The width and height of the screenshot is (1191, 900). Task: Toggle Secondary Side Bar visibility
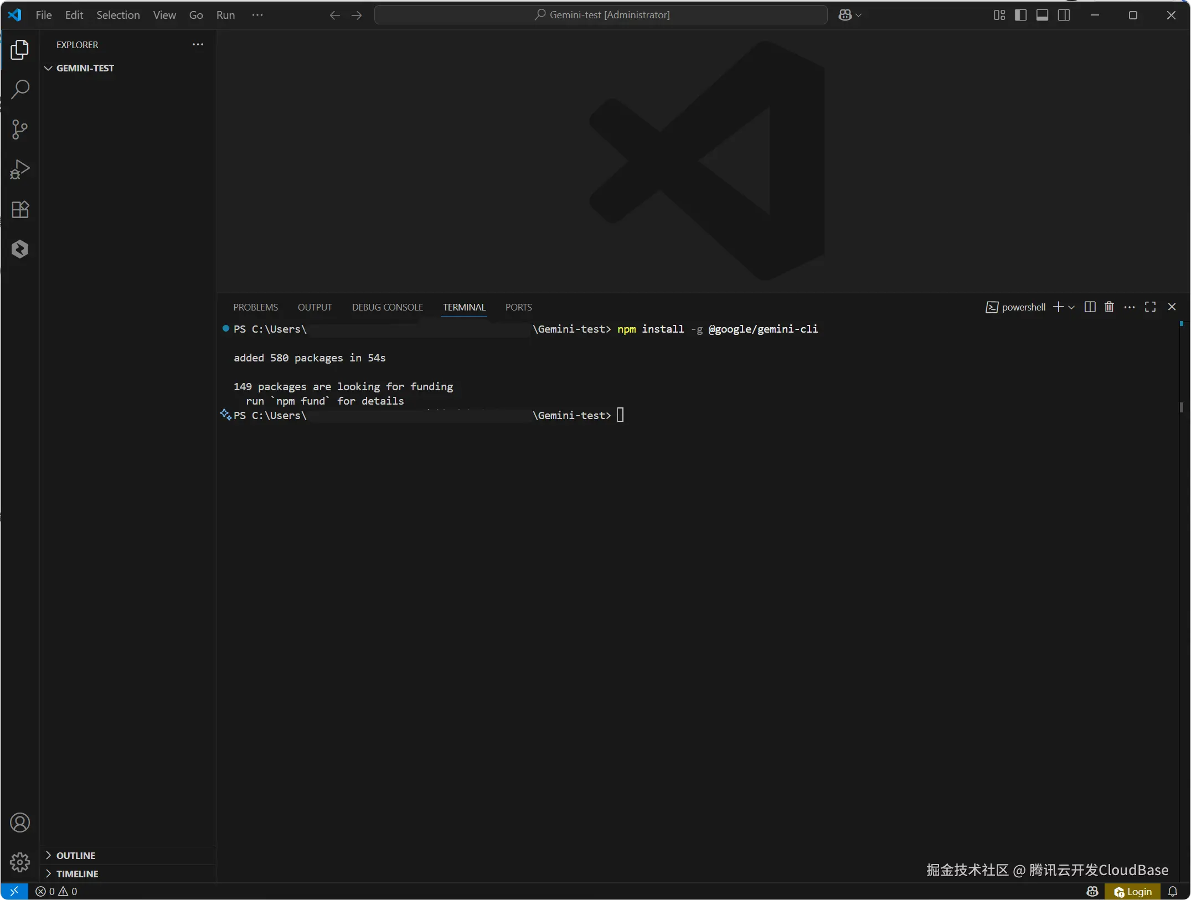click(1064, 15)
